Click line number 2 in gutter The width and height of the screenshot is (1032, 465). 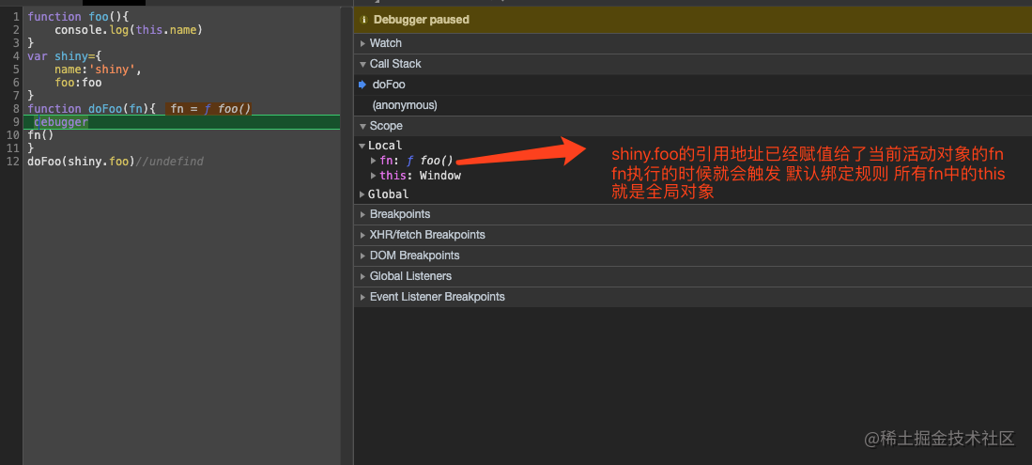tap(16, 30)
